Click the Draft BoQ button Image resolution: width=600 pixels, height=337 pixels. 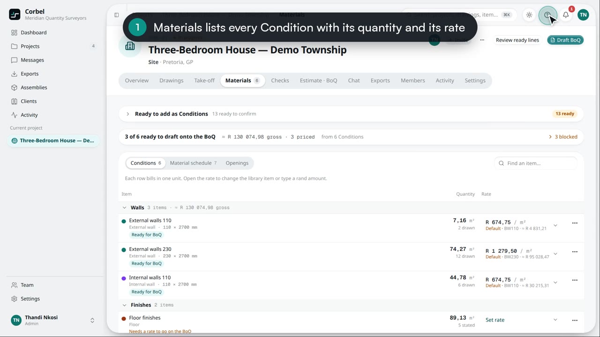565,40
